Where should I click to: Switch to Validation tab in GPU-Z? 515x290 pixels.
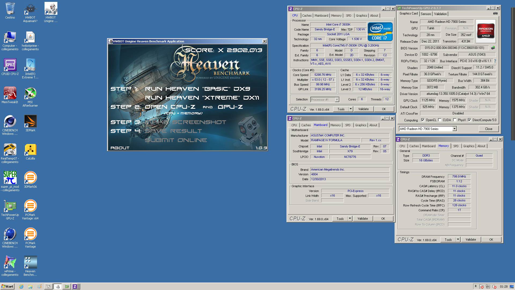coord(440,14)
